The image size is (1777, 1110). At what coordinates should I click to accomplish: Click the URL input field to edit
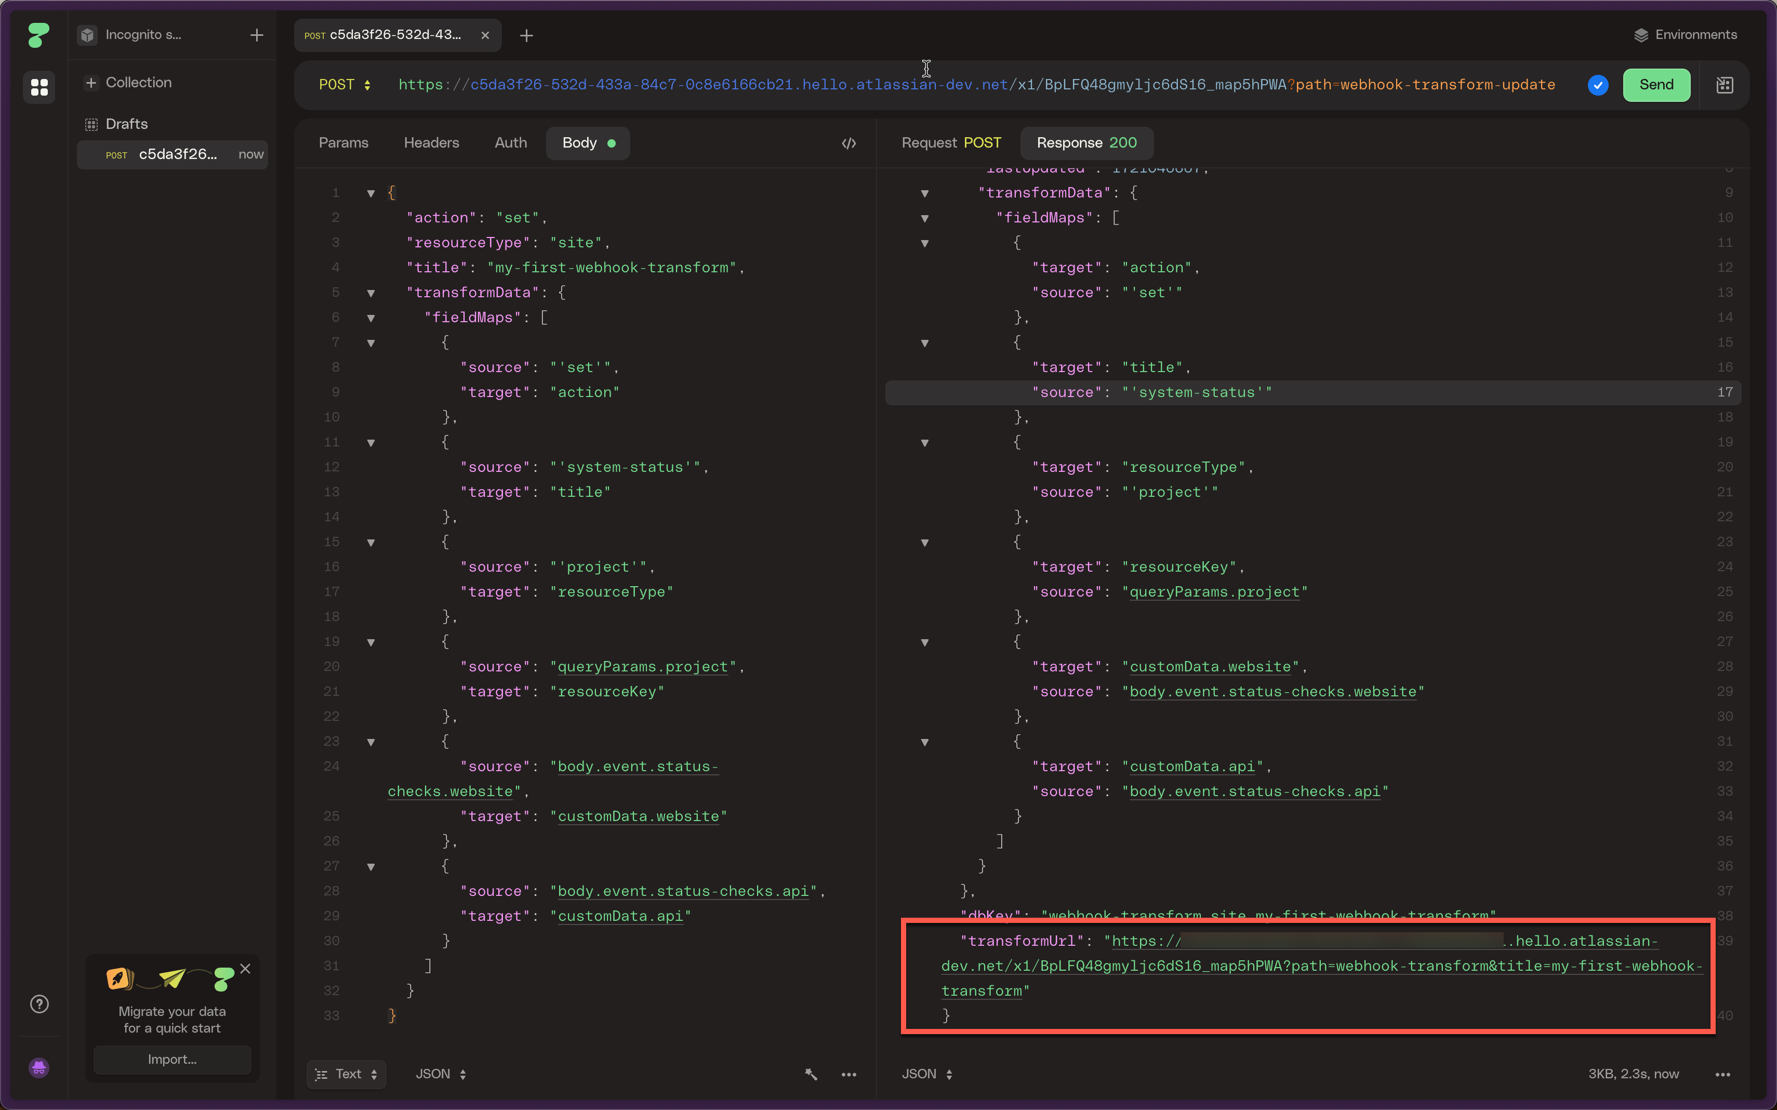[x=974, y=84]
